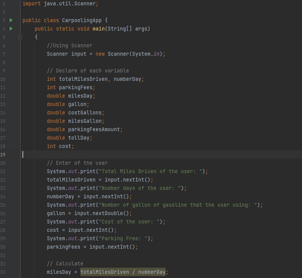Screen dimensions: 302x278
Task: Click the 'int totalMilesDriven, numberDay;' declaration
Action: click(x=95, y=79)
